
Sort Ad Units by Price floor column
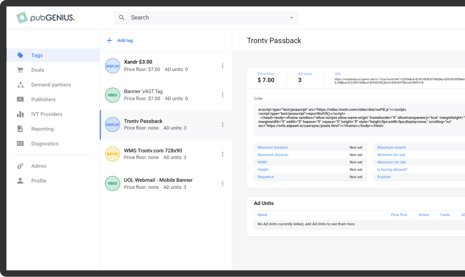(x=399, y=215)
